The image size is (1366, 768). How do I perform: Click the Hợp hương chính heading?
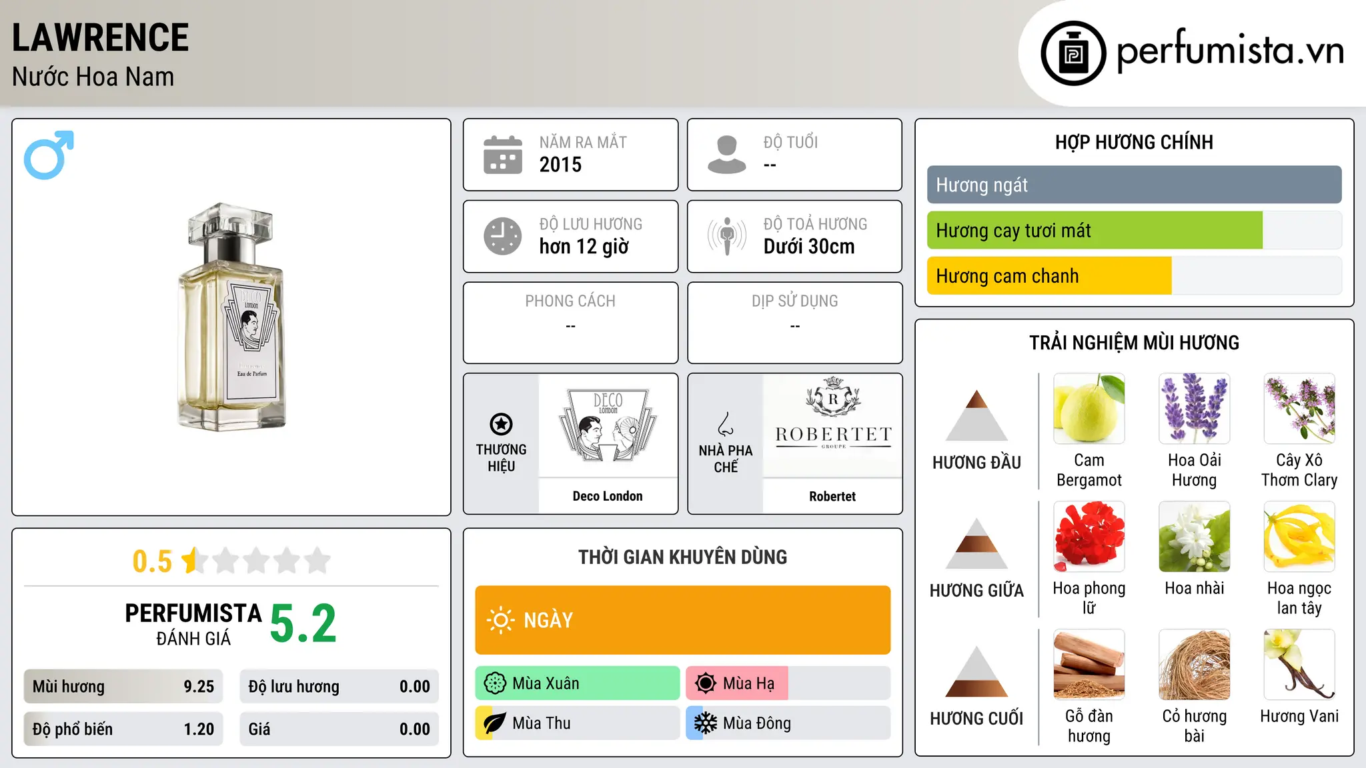[x=1135, y=142]
